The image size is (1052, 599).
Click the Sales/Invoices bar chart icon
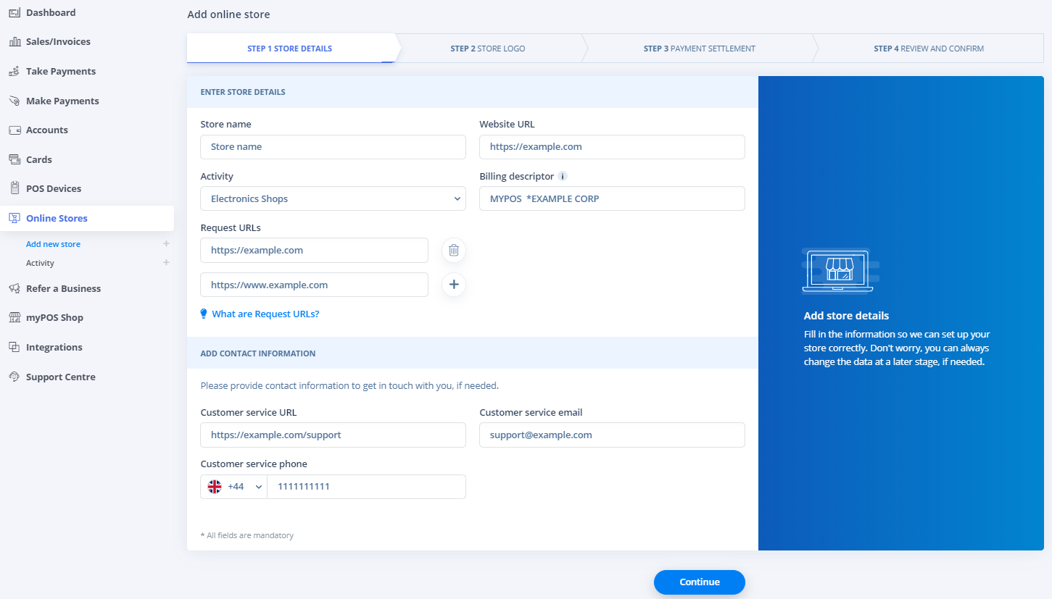coord(15,42)
